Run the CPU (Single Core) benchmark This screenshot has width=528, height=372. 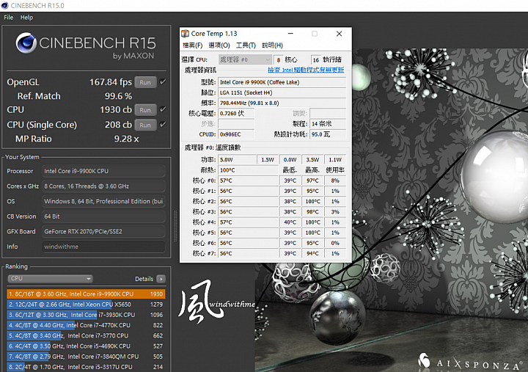[145, 125]
